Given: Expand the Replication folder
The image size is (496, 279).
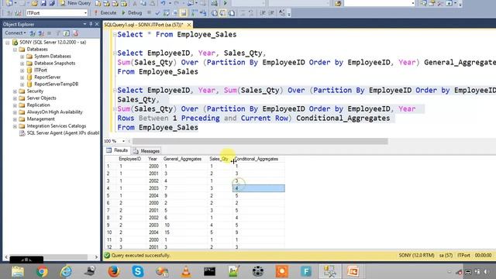Looking at the screenshot, I should (15, 105).
